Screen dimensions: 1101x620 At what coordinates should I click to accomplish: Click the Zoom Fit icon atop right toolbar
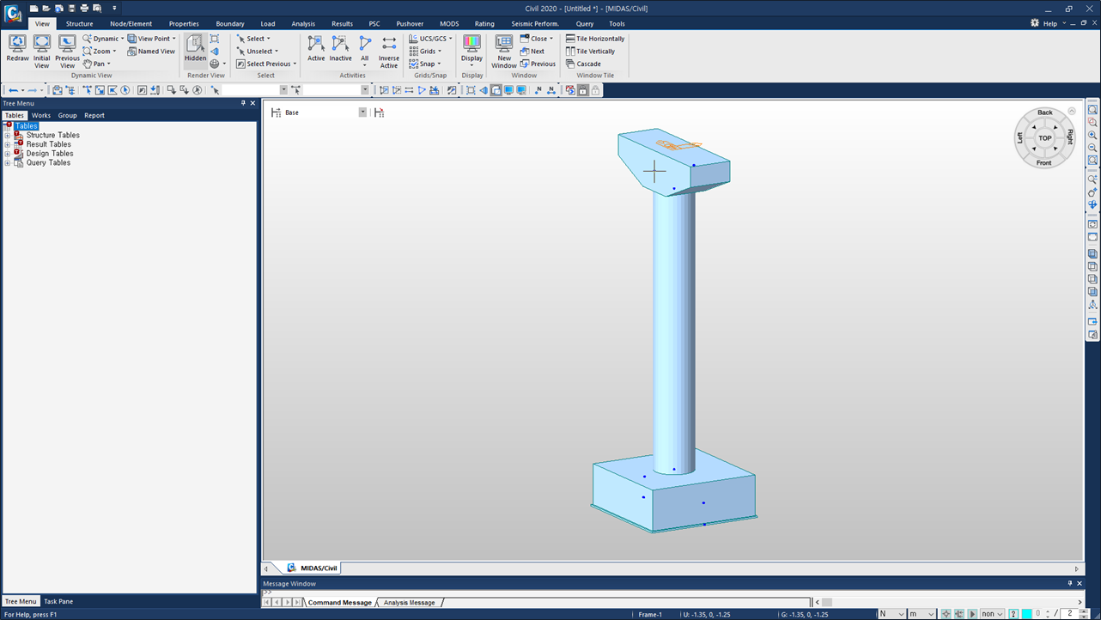(x=1092, y=110)
